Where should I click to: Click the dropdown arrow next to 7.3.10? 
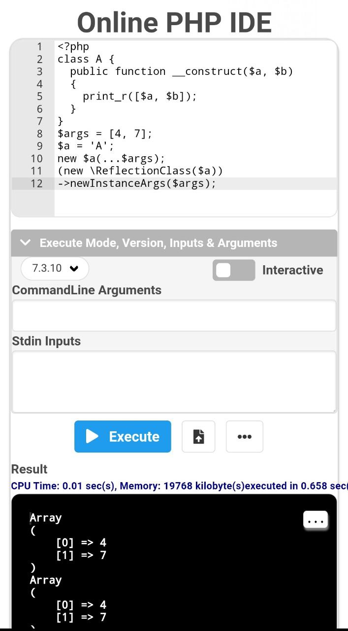(74, 269)
